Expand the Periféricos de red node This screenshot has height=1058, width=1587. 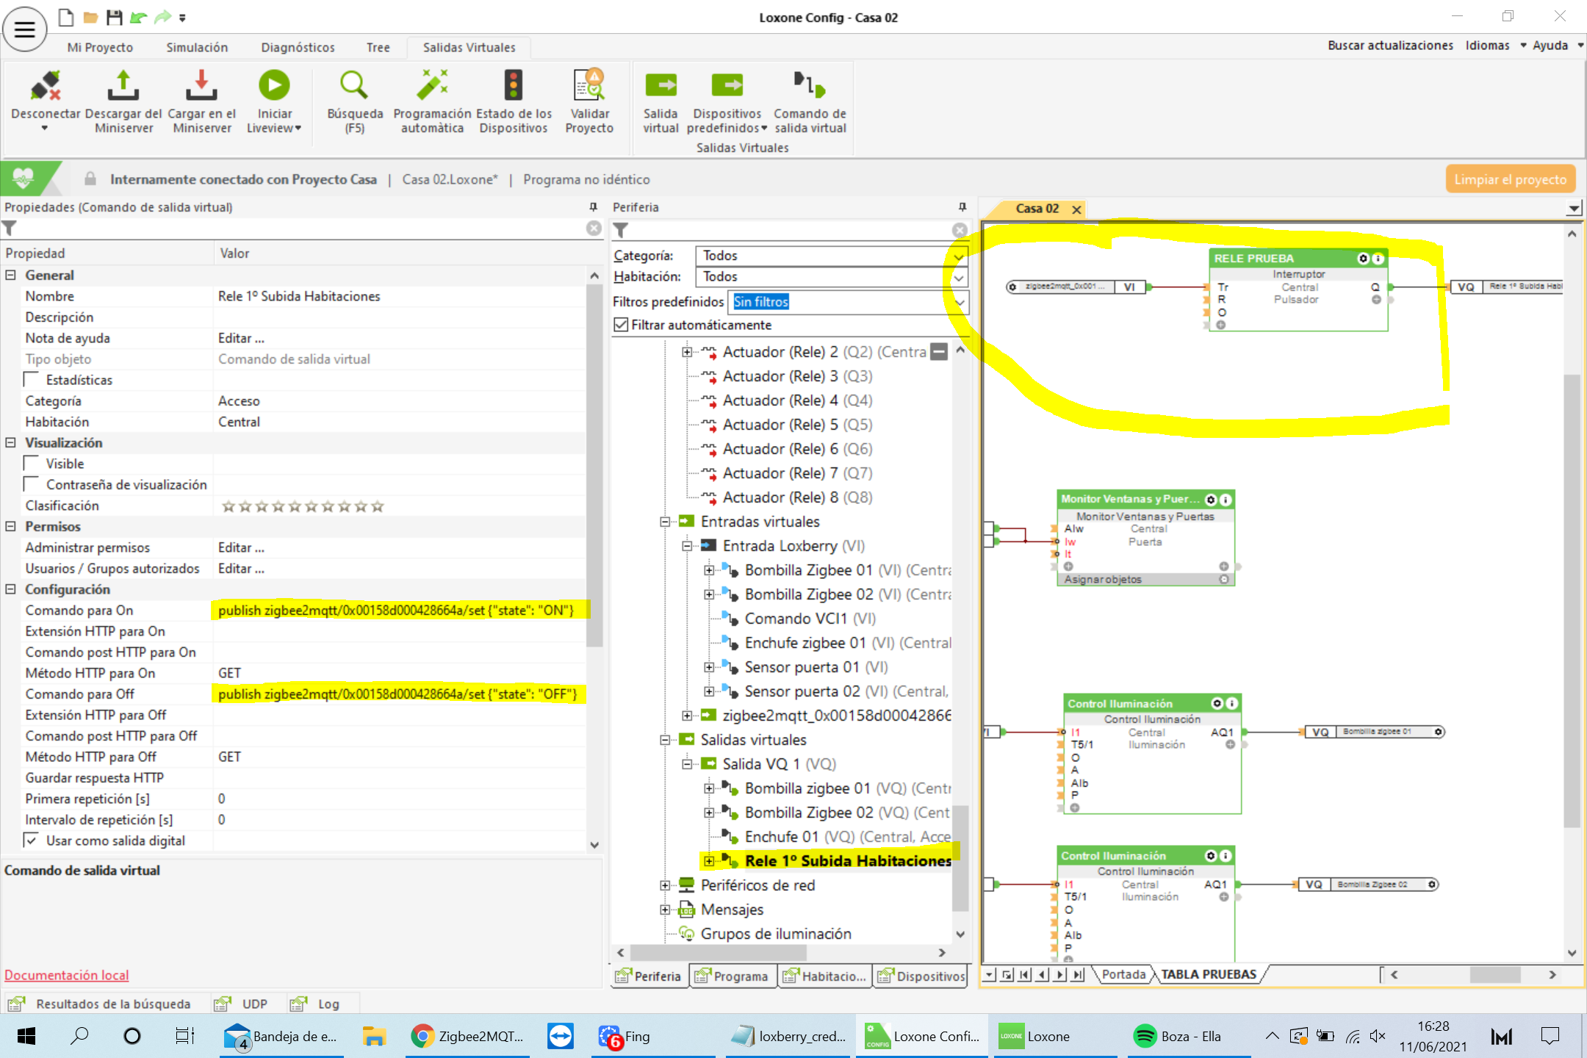pyautogui.click(x=665, y=885)
